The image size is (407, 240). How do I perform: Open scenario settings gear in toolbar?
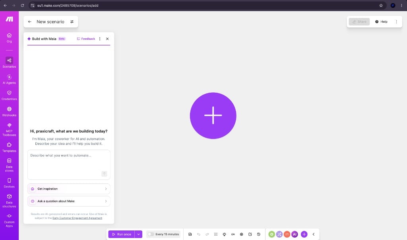(241, 234)
